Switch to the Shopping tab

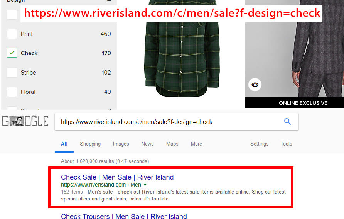(x=90, y=144)
